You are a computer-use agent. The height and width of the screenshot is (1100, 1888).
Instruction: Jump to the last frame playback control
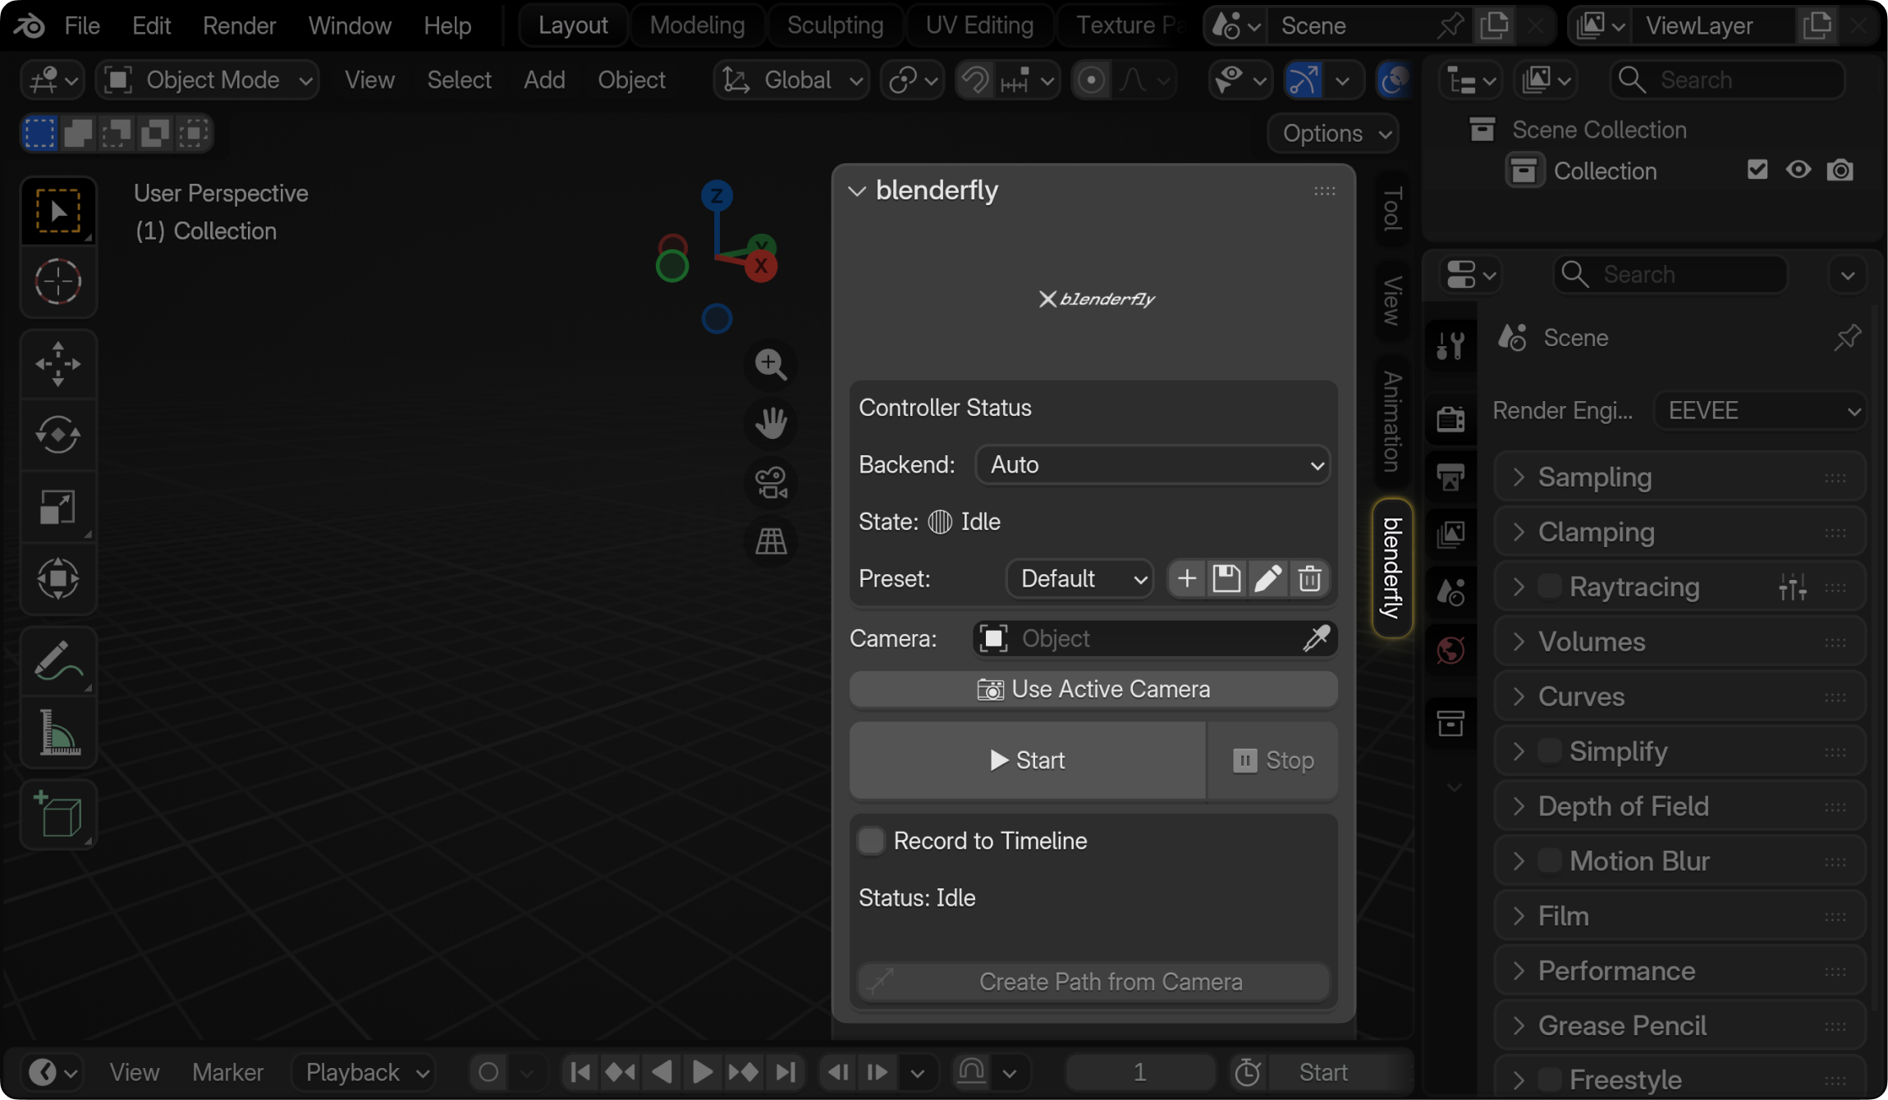pos(785,1071)
